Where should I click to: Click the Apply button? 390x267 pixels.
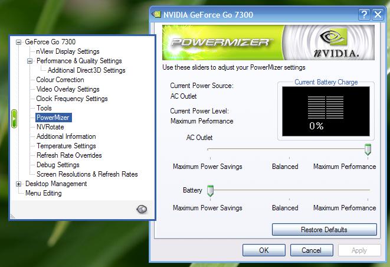[359, 250]
